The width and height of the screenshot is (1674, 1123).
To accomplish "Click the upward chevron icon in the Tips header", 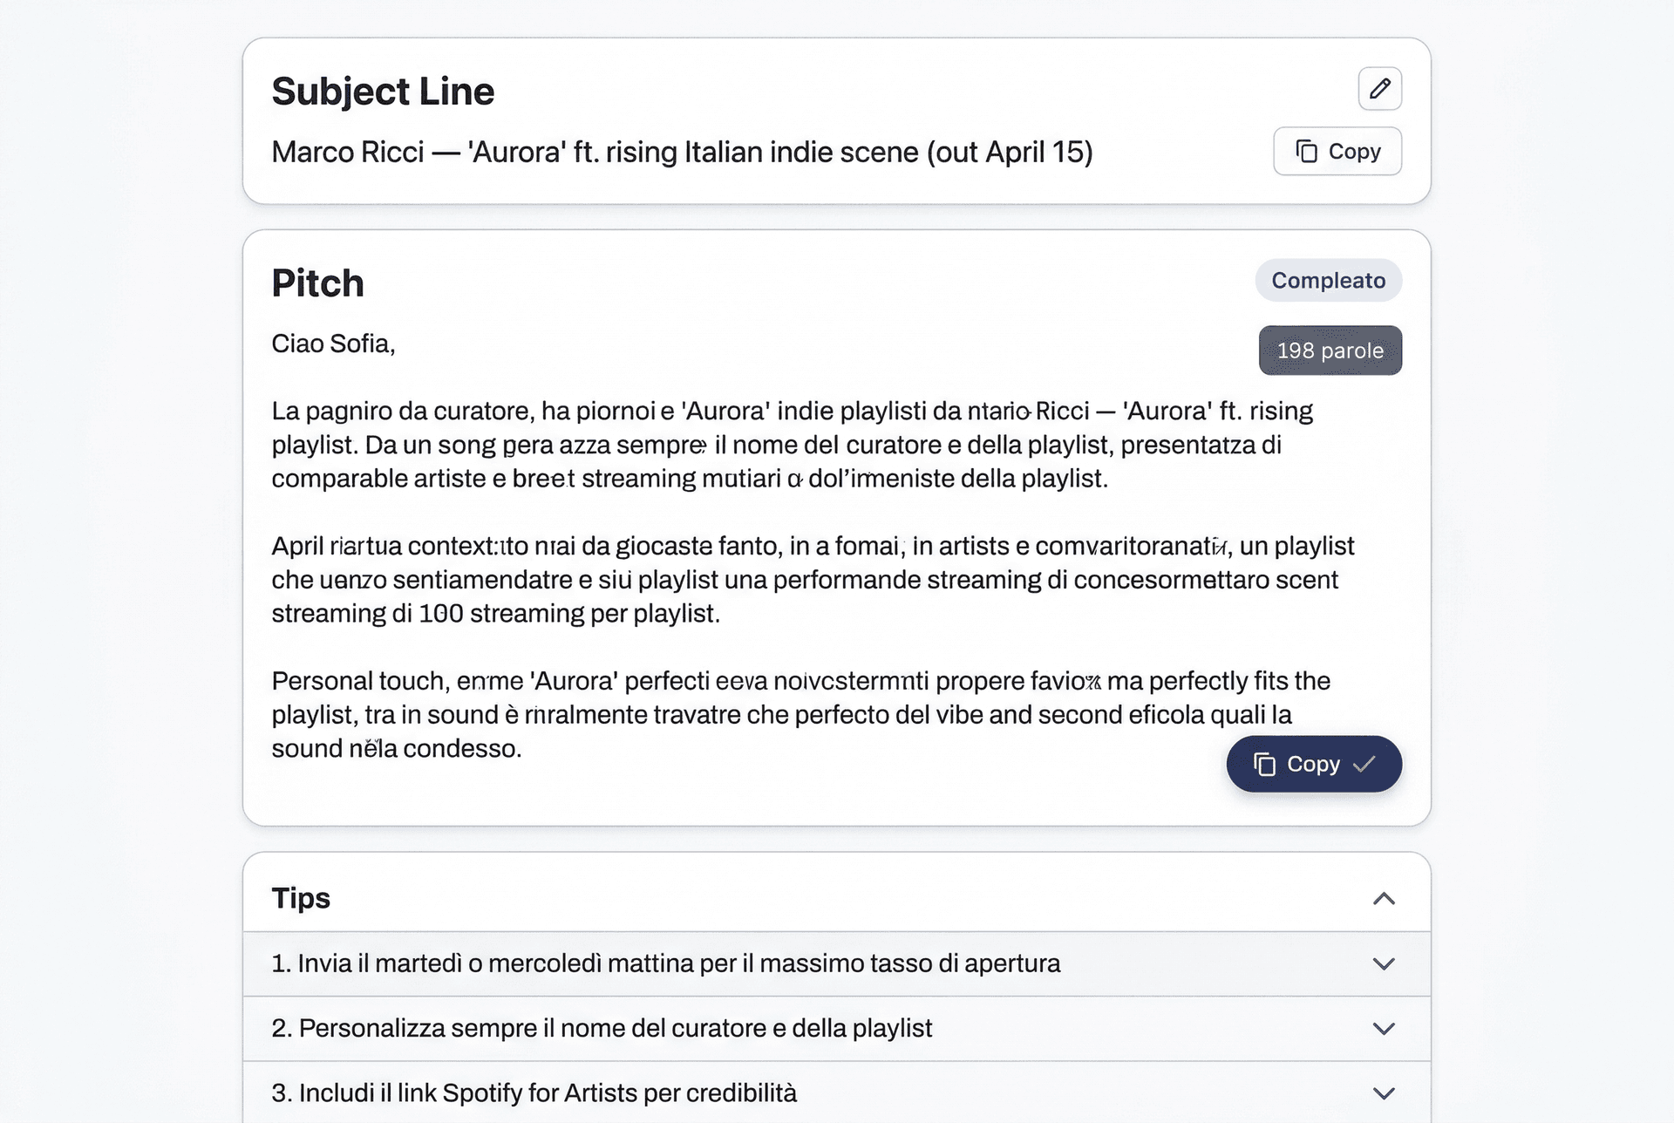I will tap(1385, 897).
